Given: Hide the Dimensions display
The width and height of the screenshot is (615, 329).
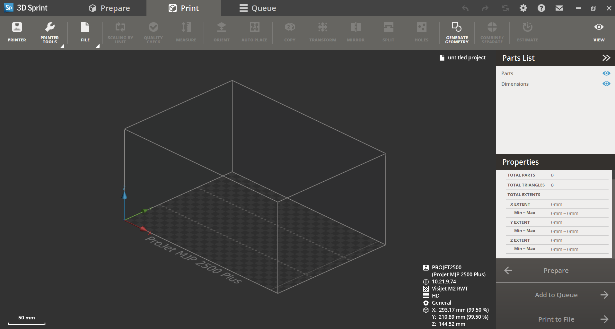Looking at the screenshot, I should pyautogui.click(x=606, y=83).
